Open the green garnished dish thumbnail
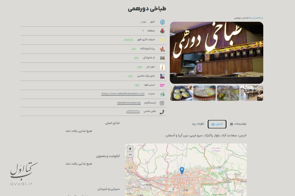This screenshot has height=196, width=295. click(x=228, y=93)
